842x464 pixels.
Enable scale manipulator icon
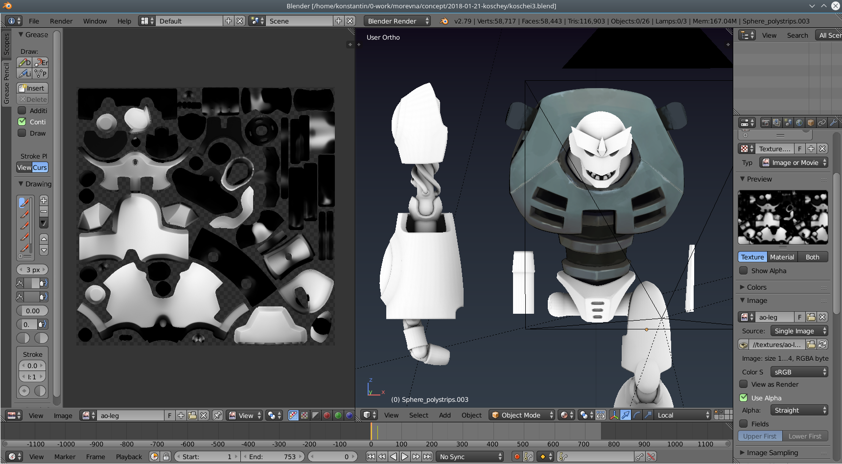(x=648, y=415)
